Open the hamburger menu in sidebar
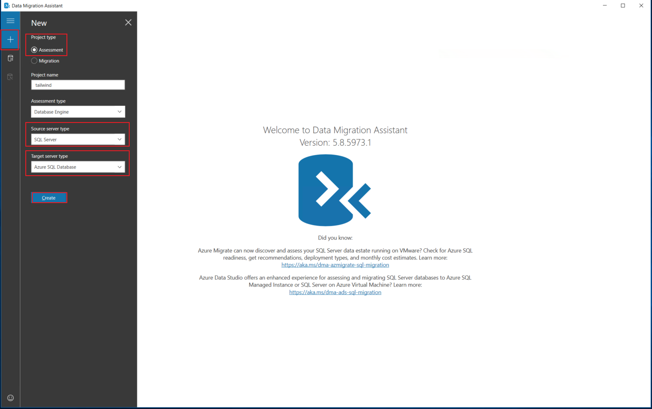 click(x=10, y=21)
